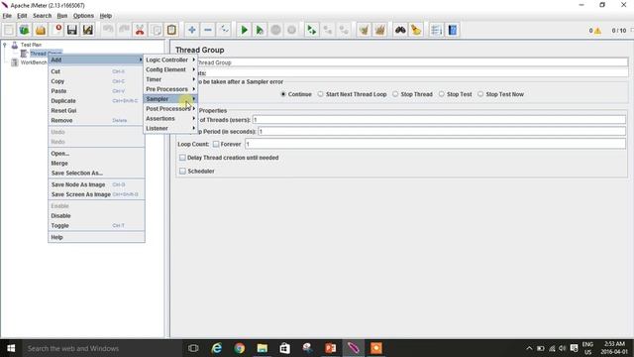Collapse the Test Plan tree expander
Screen dimensions: 634x357
coord(5,45)
